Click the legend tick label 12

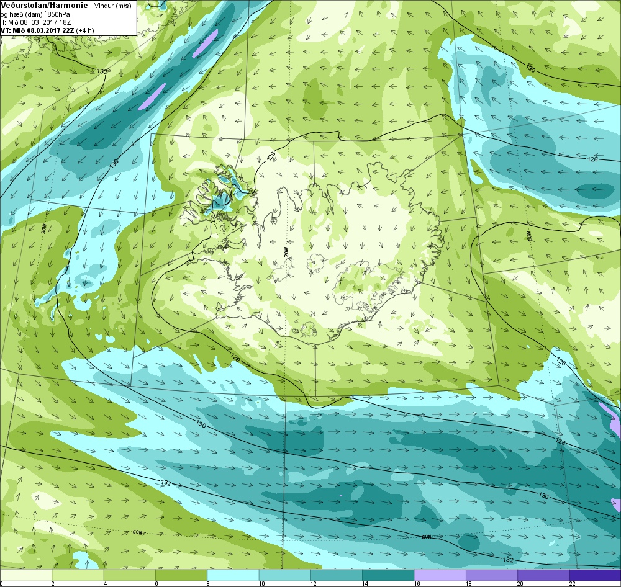pyautogui.click(x=313, y=583)
